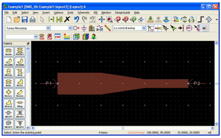Place the Maclin palette component
Image resolution: width=221 pixels, height=138 pixels.
click(x=9, y=52)
